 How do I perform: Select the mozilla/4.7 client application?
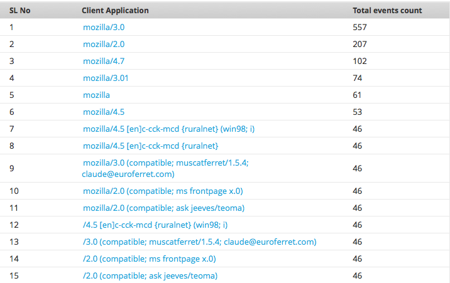point(104,61)
